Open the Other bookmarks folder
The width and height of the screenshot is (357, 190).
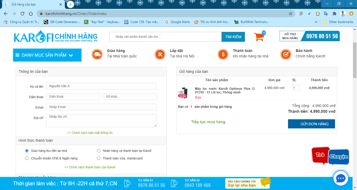coord(338,22)
